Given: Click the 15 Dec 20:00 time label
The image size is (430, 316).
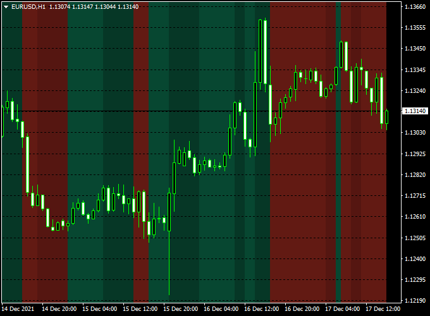Looking at the screenshot, I should tap(181, 309).
